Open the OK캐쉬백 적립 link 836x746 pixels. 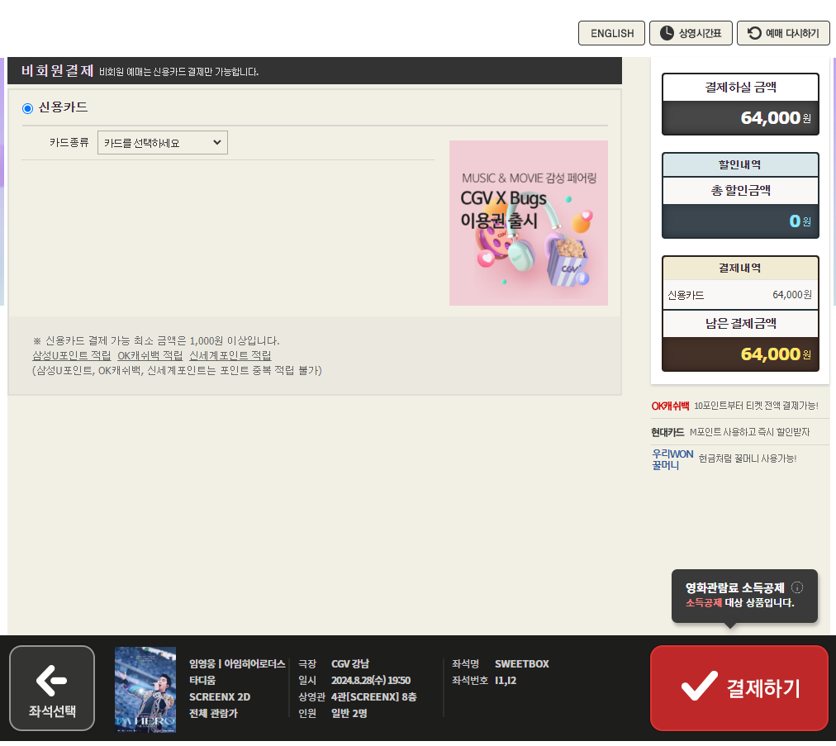coord(150,355)
